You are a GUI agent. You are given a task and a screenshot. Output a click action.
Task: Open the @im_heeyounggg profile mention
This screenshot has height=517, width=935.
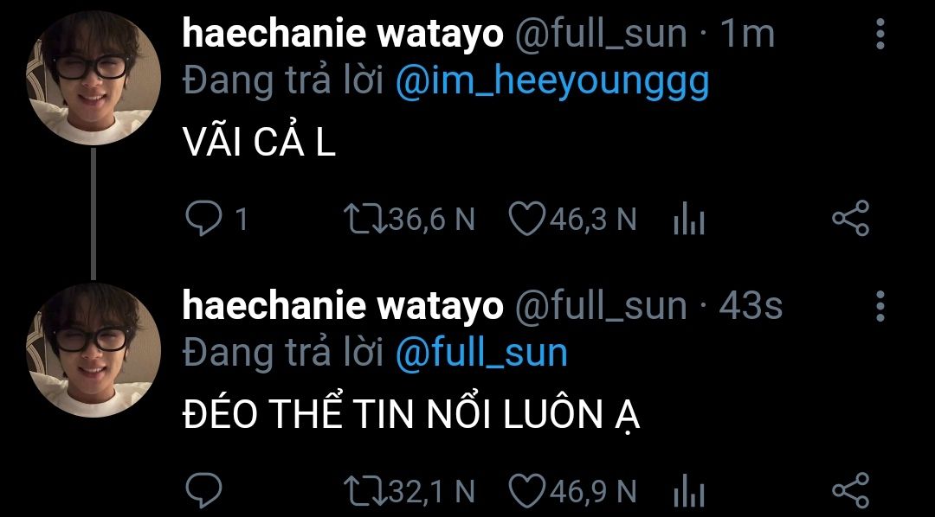(x=552, y=82)
